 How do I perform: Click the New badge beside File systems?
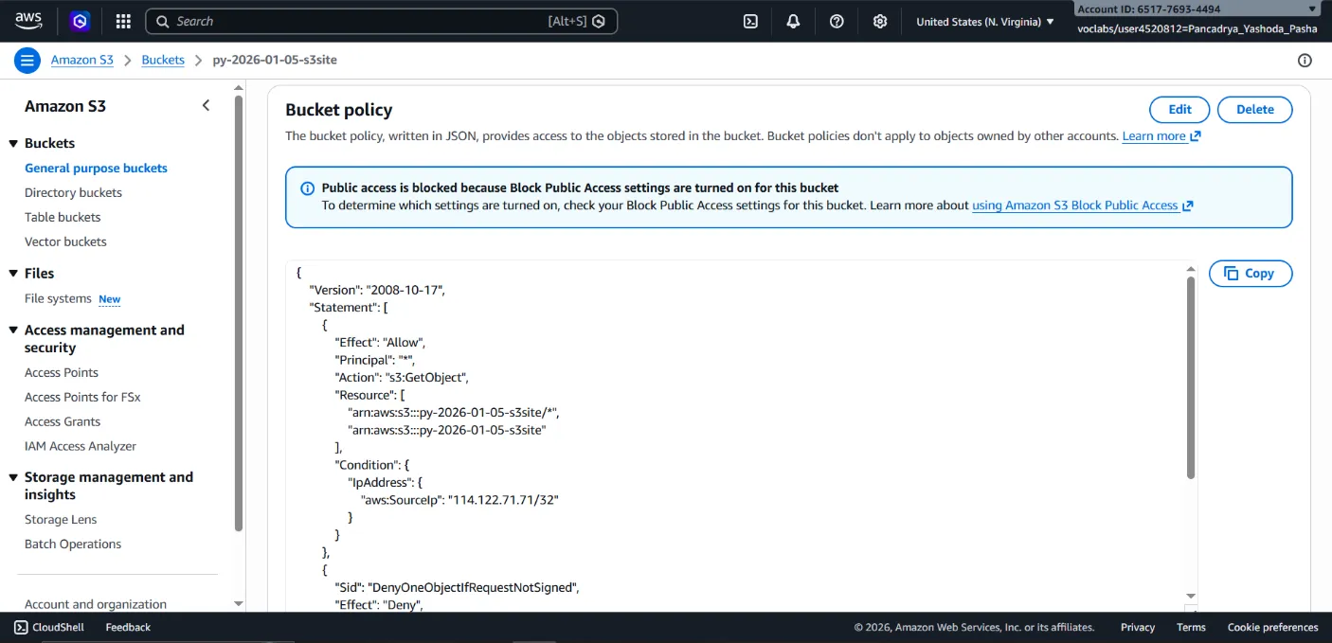pyautogui.click(x=110, y=299)
